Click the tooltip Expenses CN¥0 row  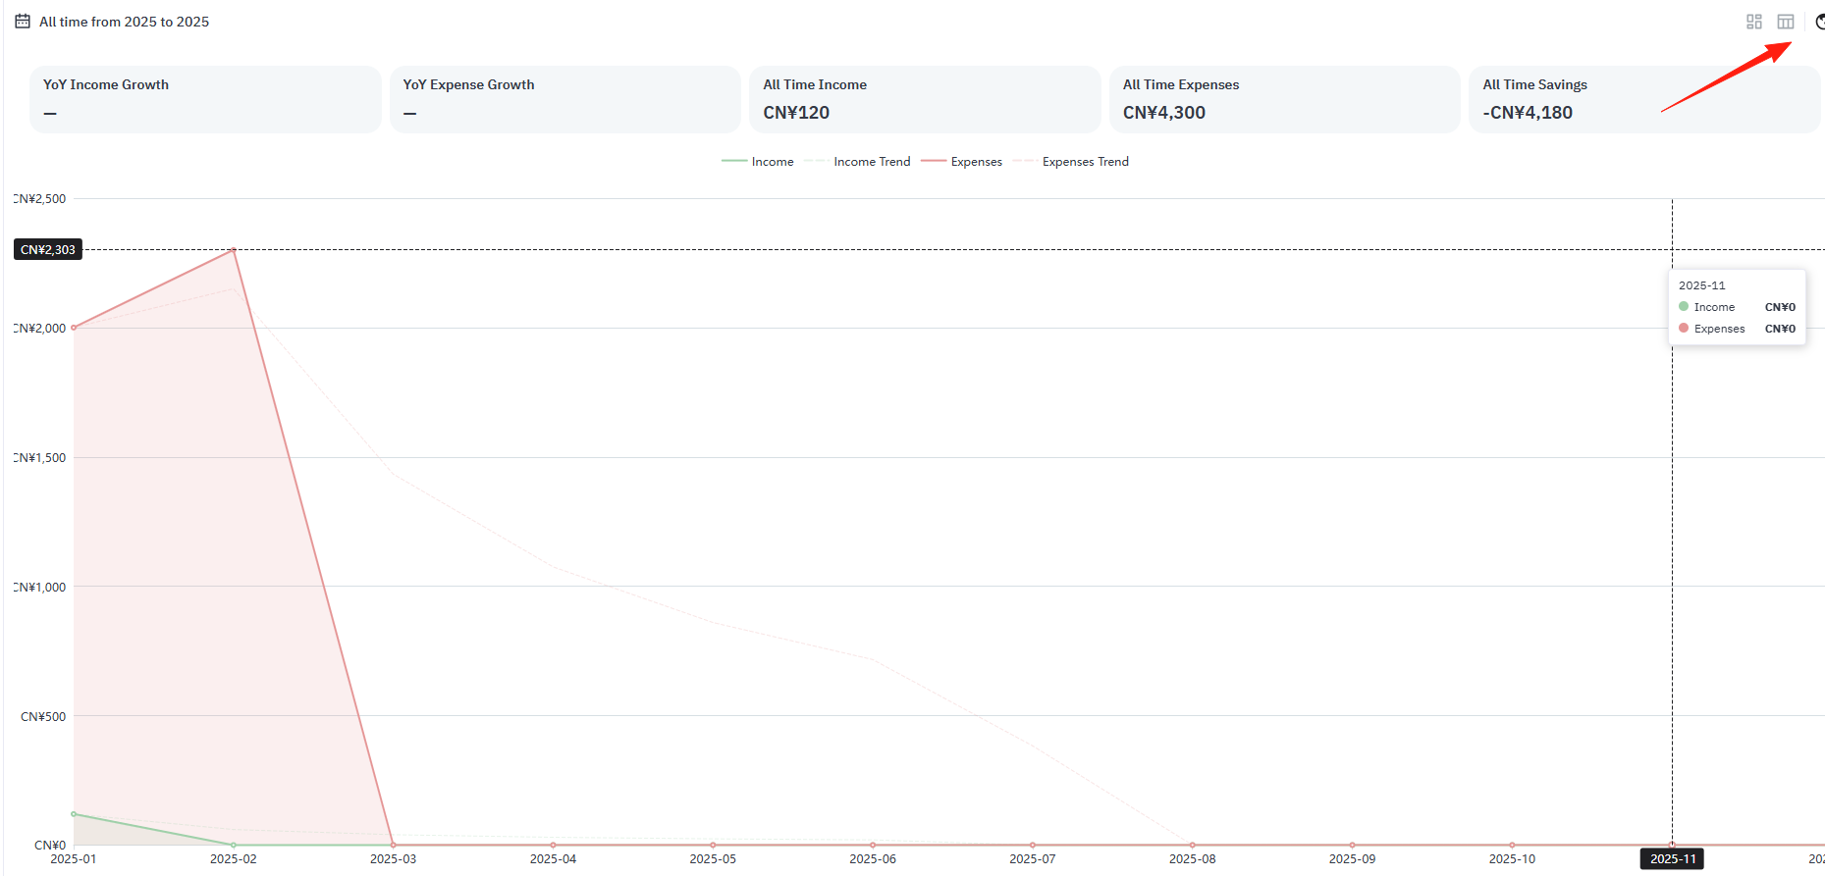coord(1738,329)
